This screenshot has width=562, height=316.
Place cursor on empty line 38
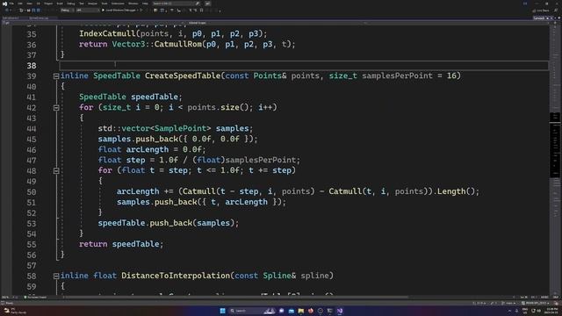(303, 66)
